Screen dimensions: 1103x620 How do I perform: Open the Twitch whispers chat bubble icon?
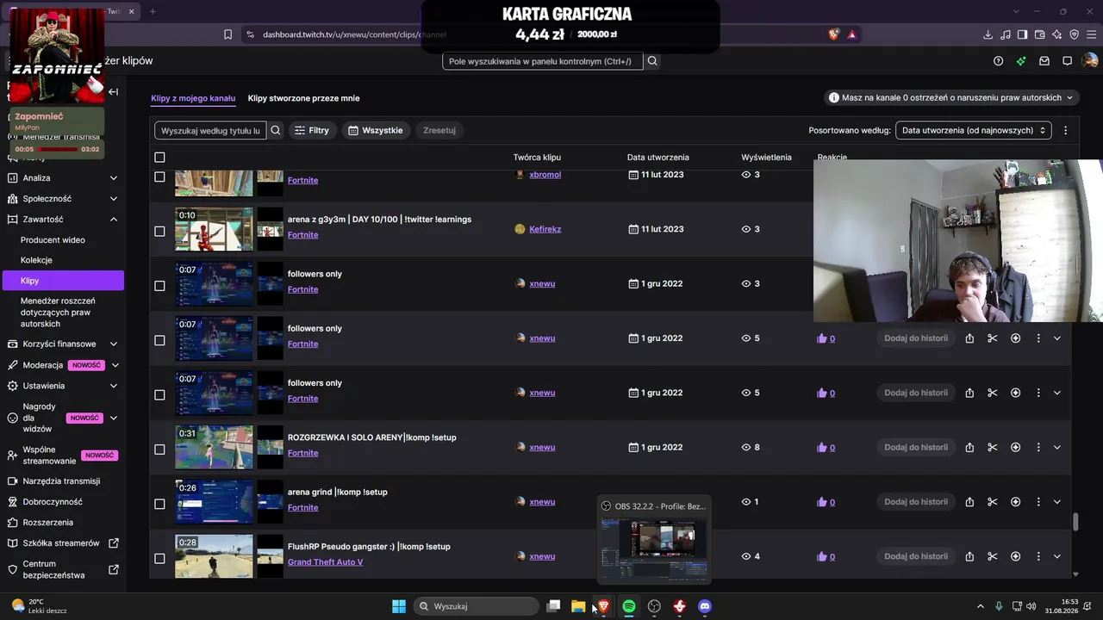pyautogui.click(x=1067, y=61)
